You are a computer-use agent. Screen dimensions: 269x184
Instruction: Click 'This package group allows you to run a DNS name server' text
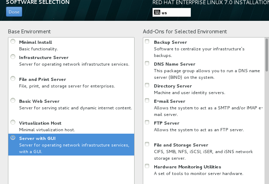[207, 74]
